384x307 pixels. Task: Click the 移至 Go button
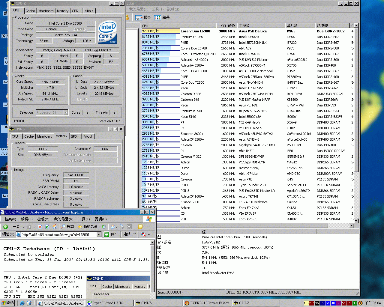coord(111,234)
